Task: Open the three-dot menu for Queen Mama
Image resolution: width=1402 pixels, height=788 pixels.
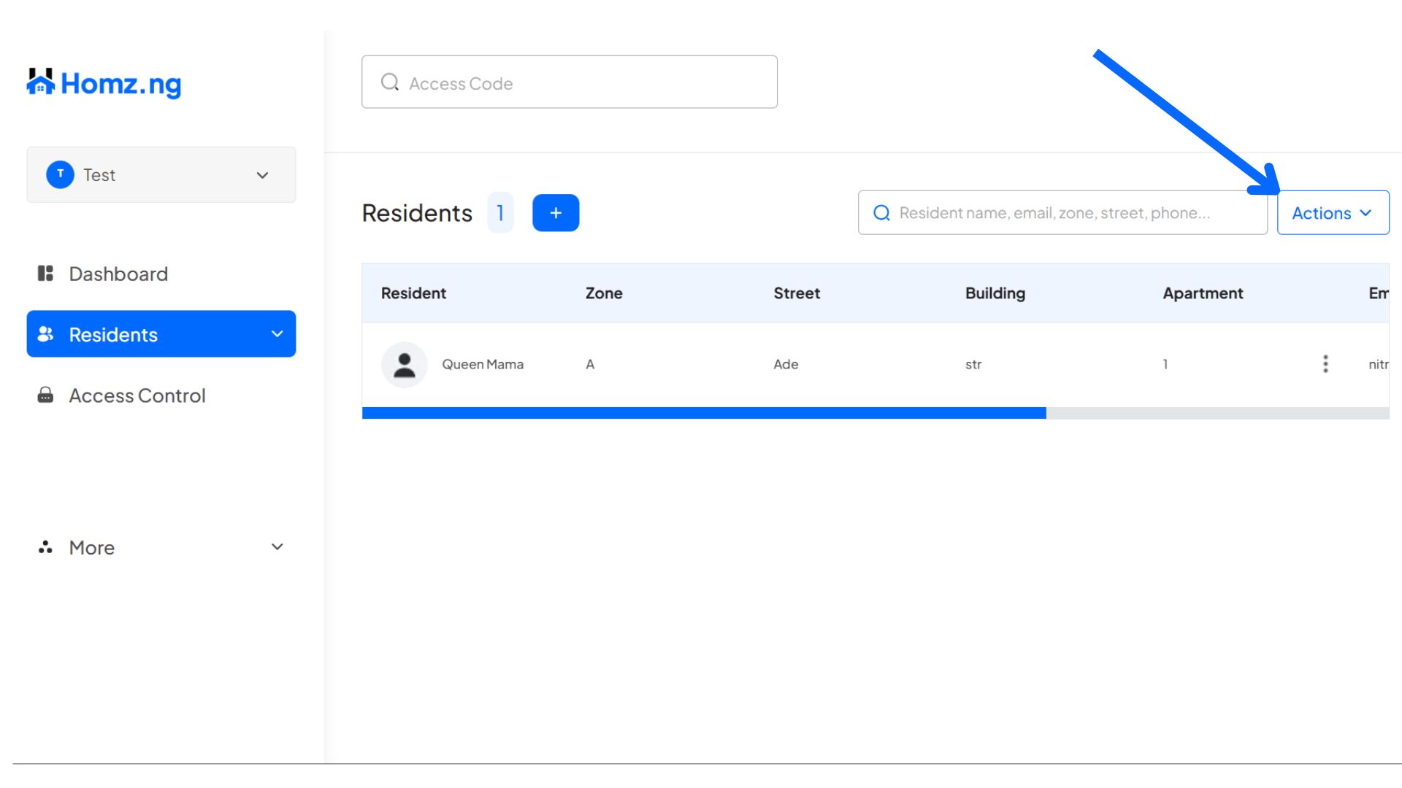Action: click(x=1325, y=364)
